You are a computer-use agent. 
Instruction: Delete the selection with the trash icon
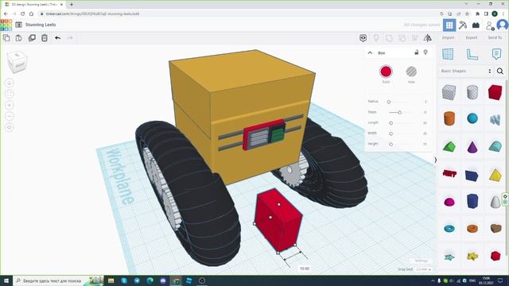[x=45, y=38]
